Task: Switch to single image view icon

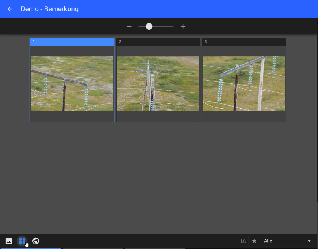Action: coord(9,241)
